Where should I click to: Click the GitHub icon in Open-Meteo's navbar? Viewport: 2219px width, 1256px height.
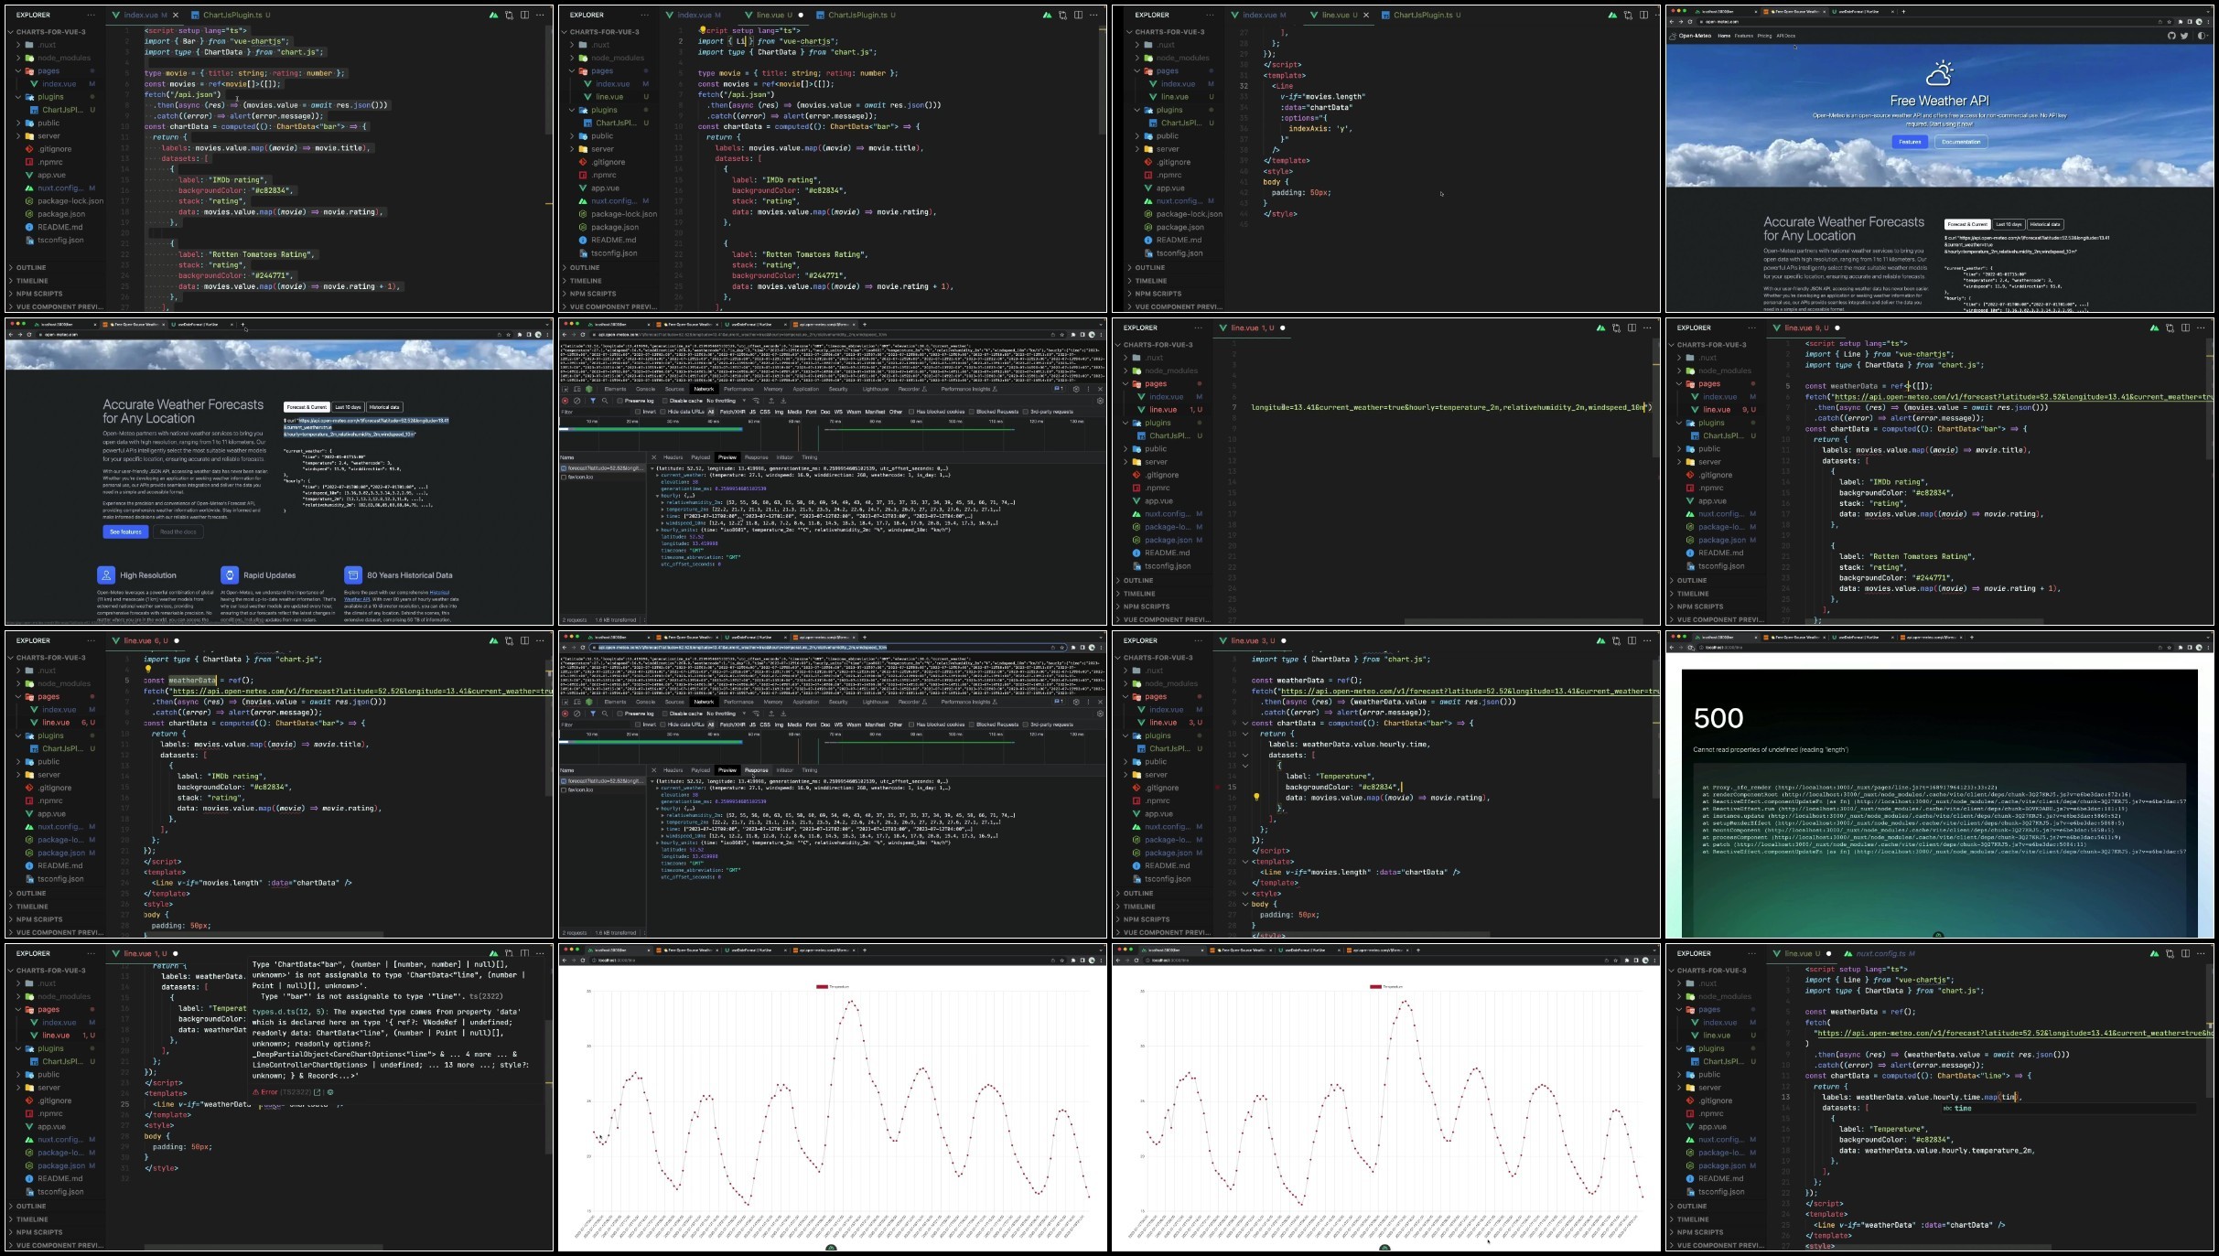tap(2171, 36)
